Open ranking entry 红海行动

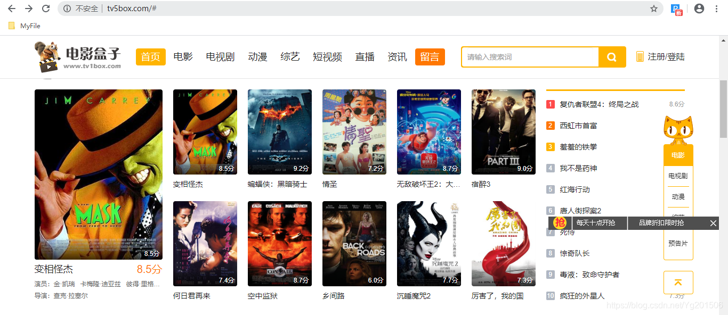click(575, 189)
